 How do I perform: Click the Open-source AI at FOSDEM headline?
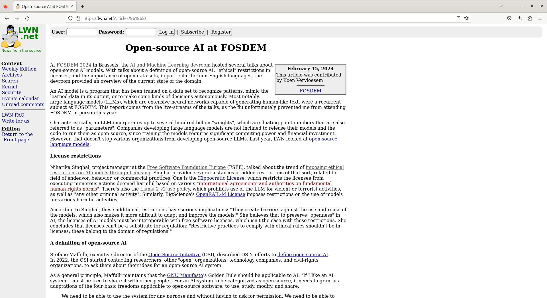pyautogui.click(x=196, y=47)
